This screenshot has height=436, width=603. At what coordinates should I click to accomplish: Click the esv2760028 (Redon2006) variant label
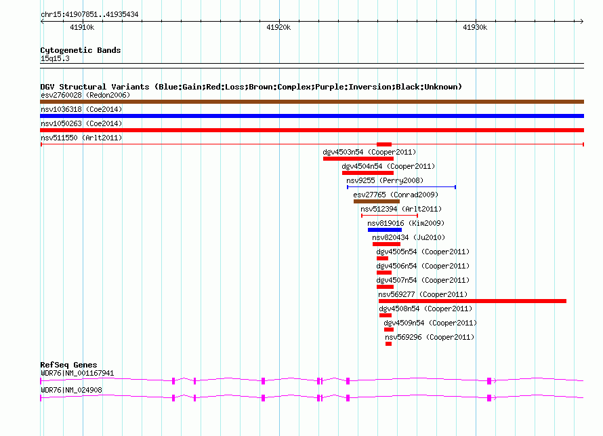[x=85, y=95]
